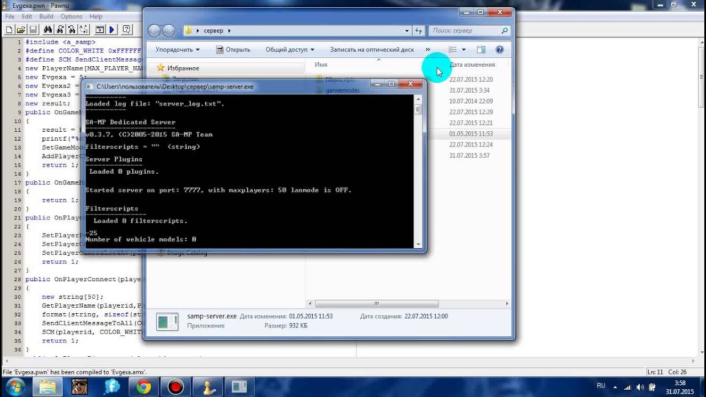Click the samp-server console taskbar icon
The height and width of the screenshot is (397, 706).
click(239, 387)
